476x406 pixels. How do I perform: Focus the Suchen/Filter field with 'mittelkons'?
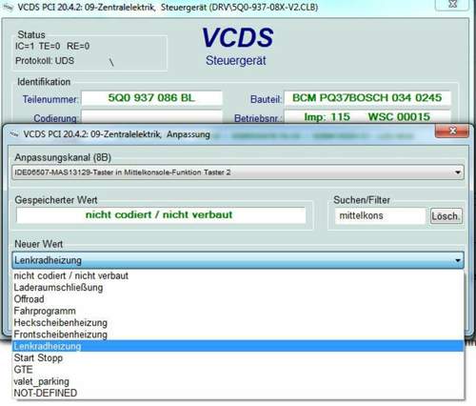(x=380, y=216)
